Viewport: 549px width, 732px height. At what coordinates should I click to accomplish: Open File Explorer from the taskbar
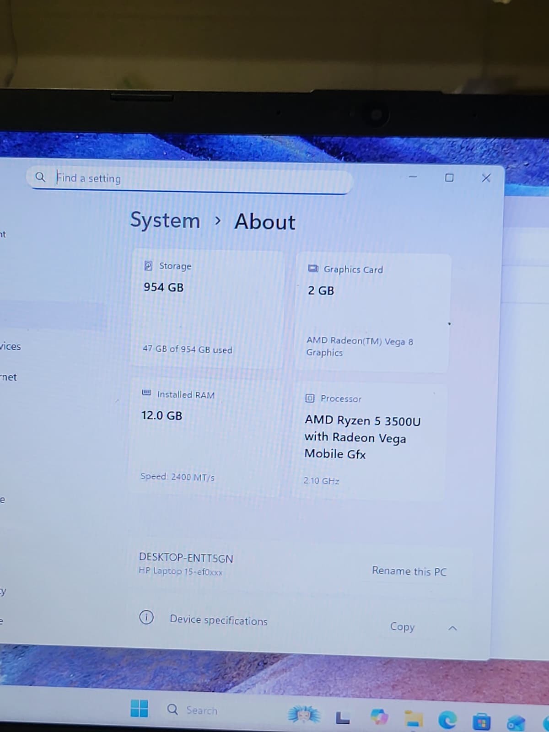[x=414, y=719]
